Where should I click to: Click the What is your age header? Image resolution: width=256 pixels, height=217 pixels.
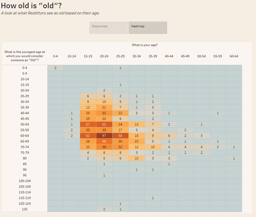(x=145, y=45)
